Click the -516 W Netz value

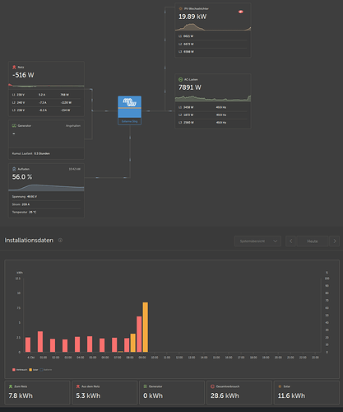23,75
